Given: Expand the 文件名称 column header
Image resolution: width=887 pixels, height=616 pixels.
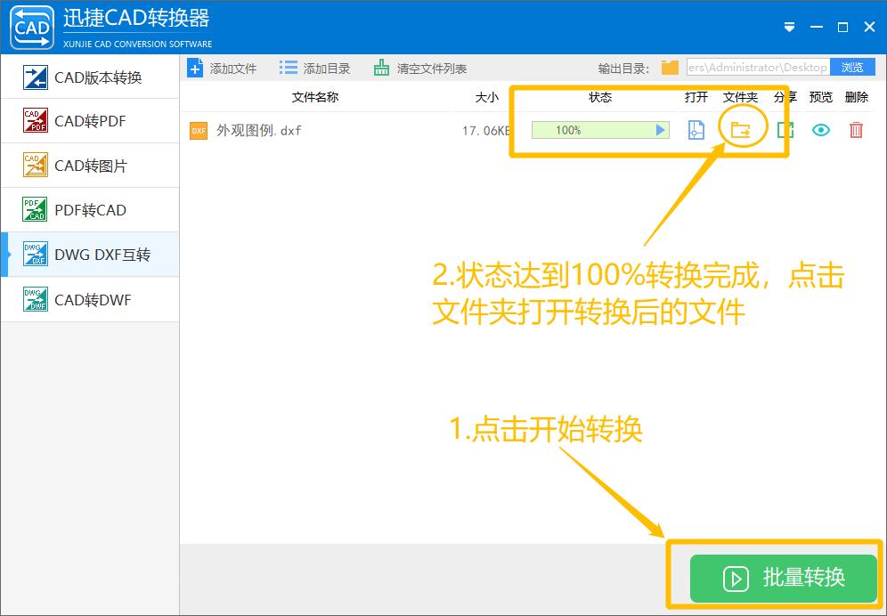Looking at the screenshot, I should (x=313, y=97).
